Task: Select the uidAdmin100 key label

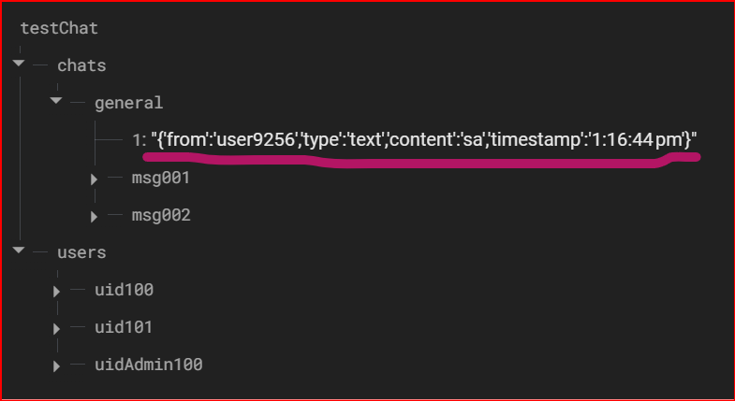Action: (148, 365)
